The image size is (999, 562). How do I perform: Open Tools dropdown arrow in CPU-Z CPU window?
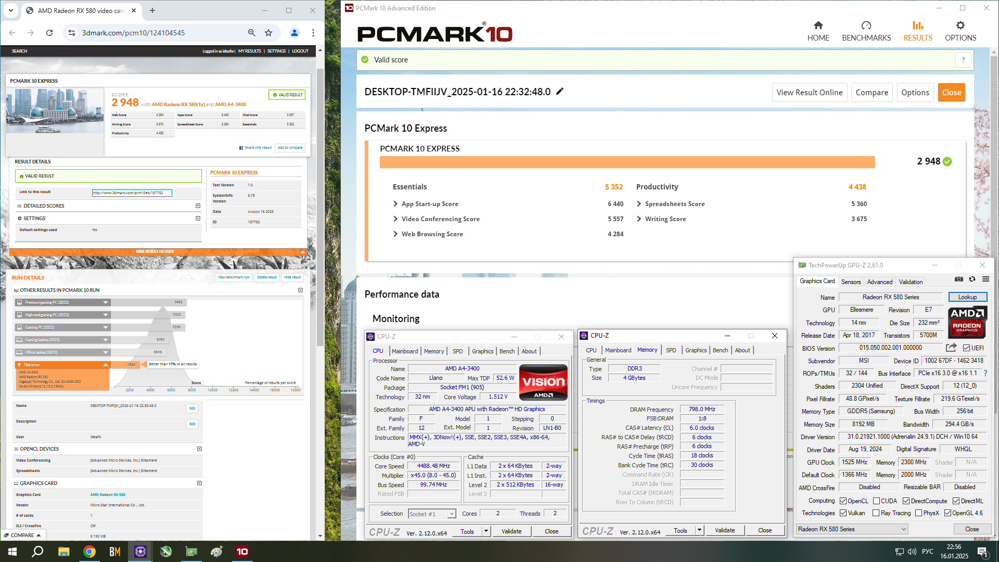[486, 531]
